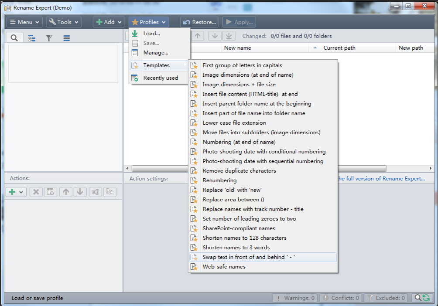Select the search magnifier tab
The width and height of the screenshot is (438, 306).
tap(14, 38)
